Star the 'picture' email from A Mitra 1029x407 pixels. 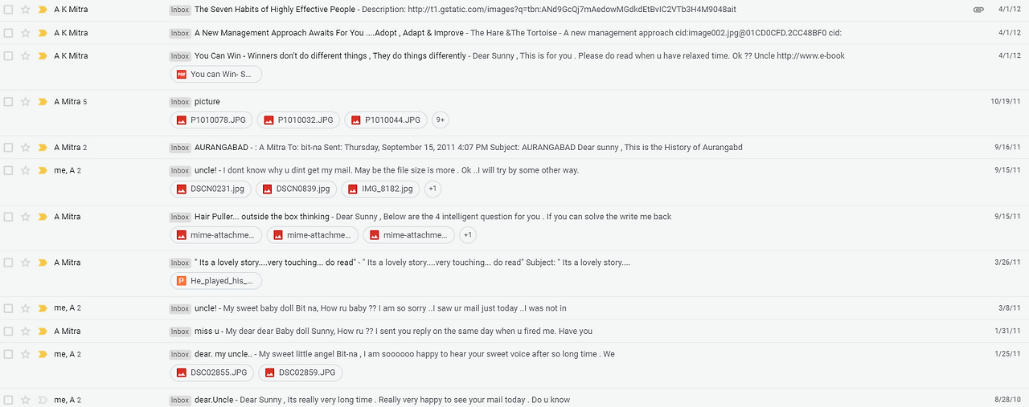pyautogui.click(x=25, y=102)
